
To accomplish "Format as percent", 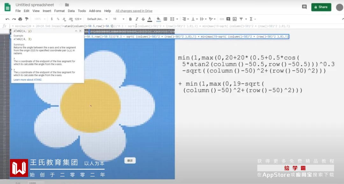I will pyautogui.click(x=58, y=19).
